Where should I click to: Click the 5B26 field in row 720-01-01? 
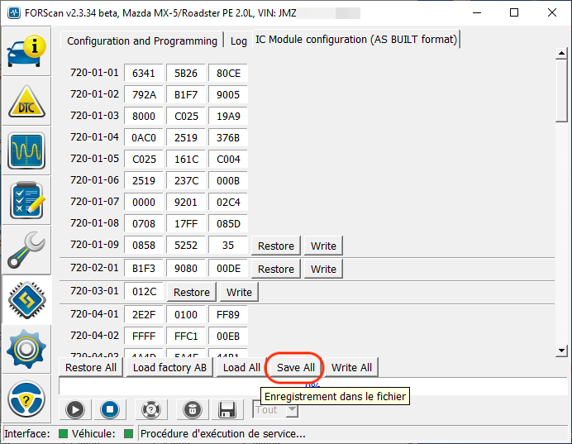click(186, 74)
